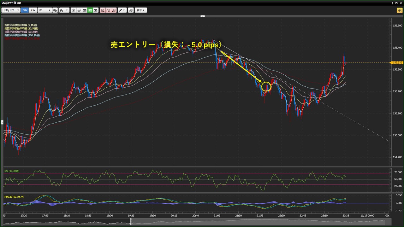Open the 1分 timeframe dropdown
The height and width of the screenshot is (227, 404).
(45, 10)
